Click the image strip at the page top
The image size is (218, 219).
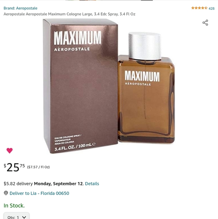pos(109,0)
